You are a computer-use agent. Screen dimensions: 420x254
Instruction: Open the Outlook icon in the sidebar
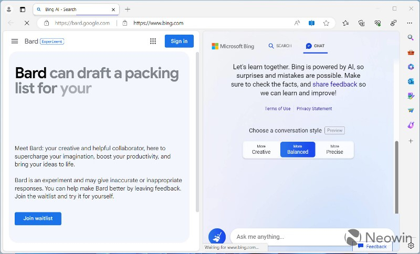411,81
